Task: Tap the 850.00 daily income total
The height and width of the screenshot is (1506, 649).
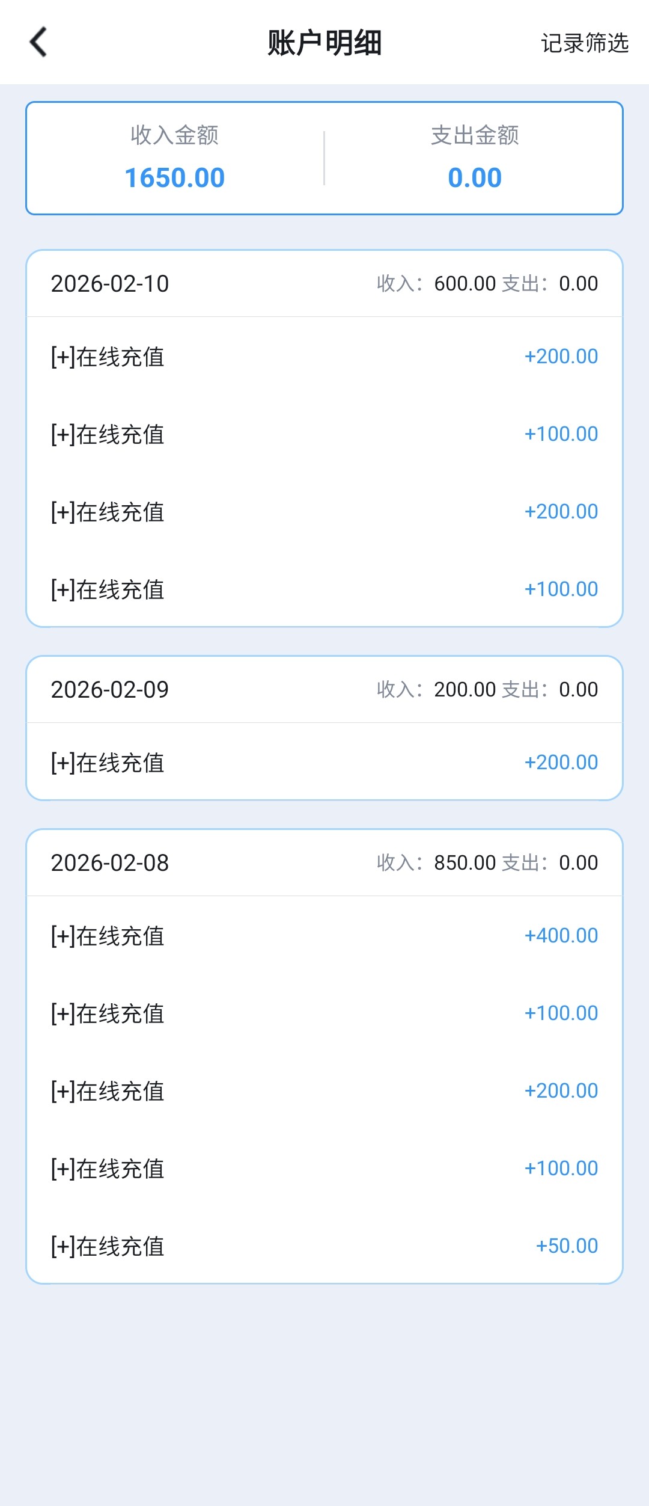Action: point(465,863)
